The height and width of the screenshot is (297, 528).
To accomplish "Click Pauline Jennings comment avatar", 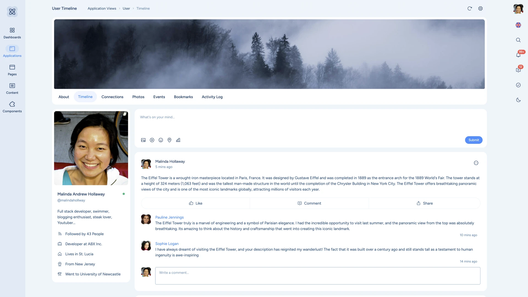I will (146, 219).
